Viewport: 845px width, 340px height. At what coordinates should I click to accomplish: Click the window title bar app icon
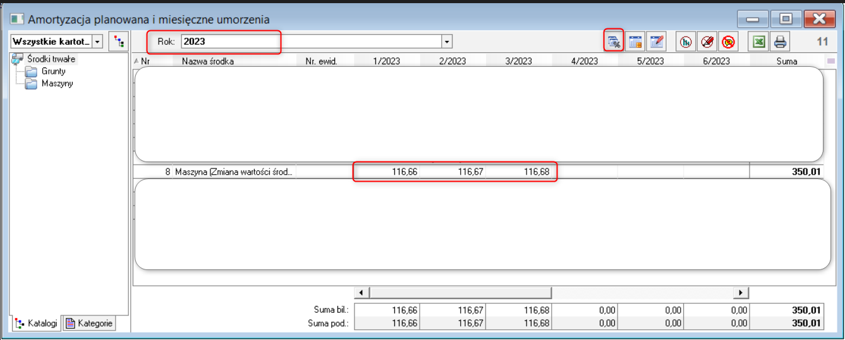[16, 20]
